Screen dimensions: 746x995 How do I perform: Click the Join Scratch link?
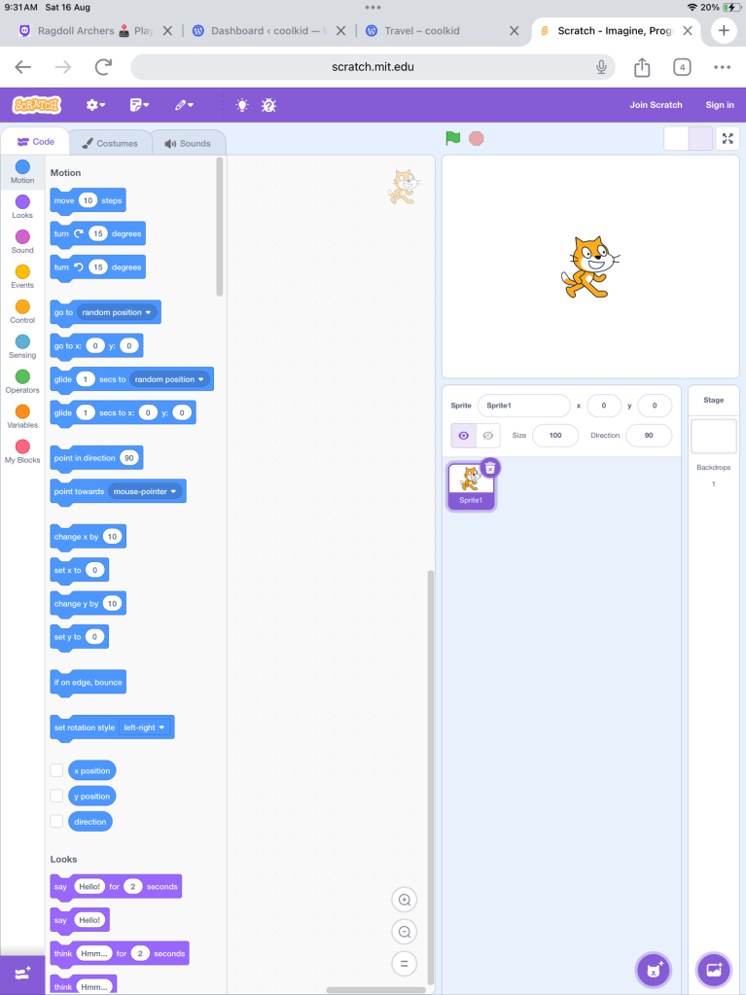coord(656,105)
